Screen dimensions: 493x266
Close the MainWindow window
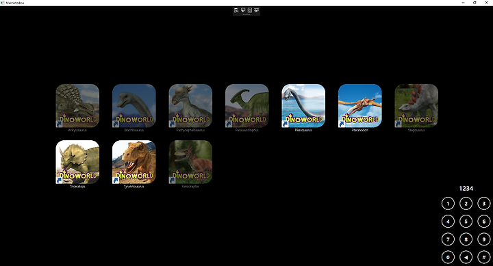[x=486, y=3]
